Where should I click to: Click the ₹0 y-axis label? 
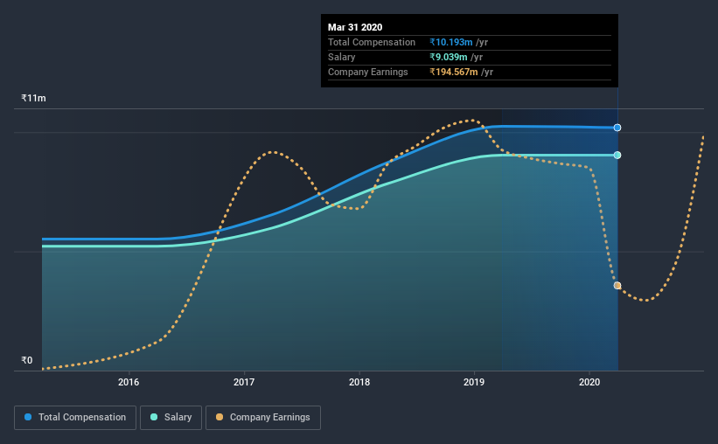[x=27, y=360]
